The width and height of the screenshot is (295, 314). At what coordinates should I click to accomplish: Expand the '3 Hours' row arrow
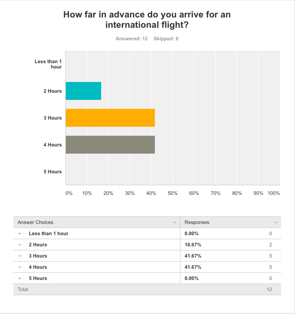tap(20, 256)
